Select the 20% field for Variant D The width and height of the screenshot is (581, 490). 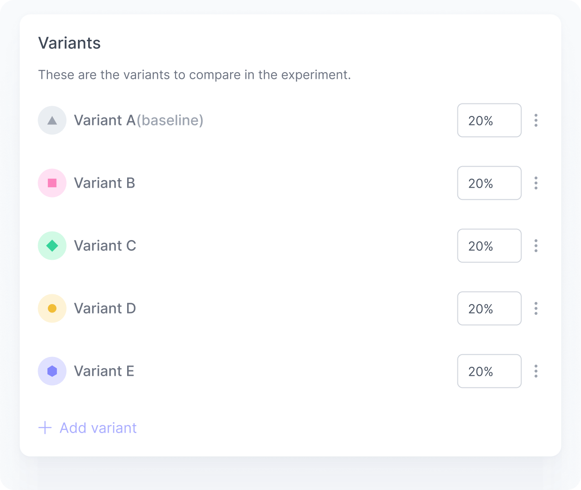(x=489, y=308)
